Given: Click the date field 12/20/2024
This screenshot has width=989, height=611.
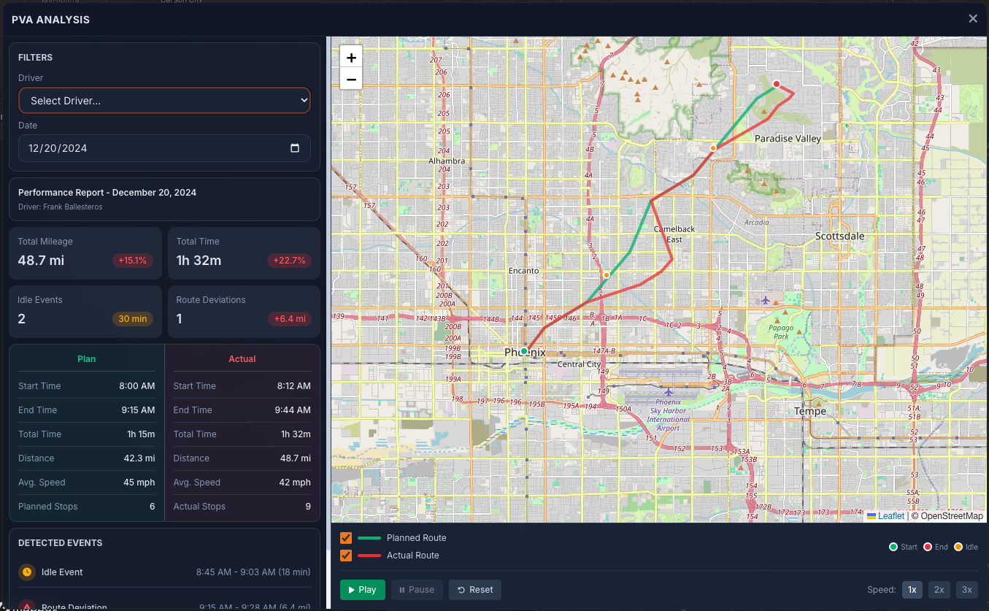Looking at the screenshot, I should coord(164,148).
